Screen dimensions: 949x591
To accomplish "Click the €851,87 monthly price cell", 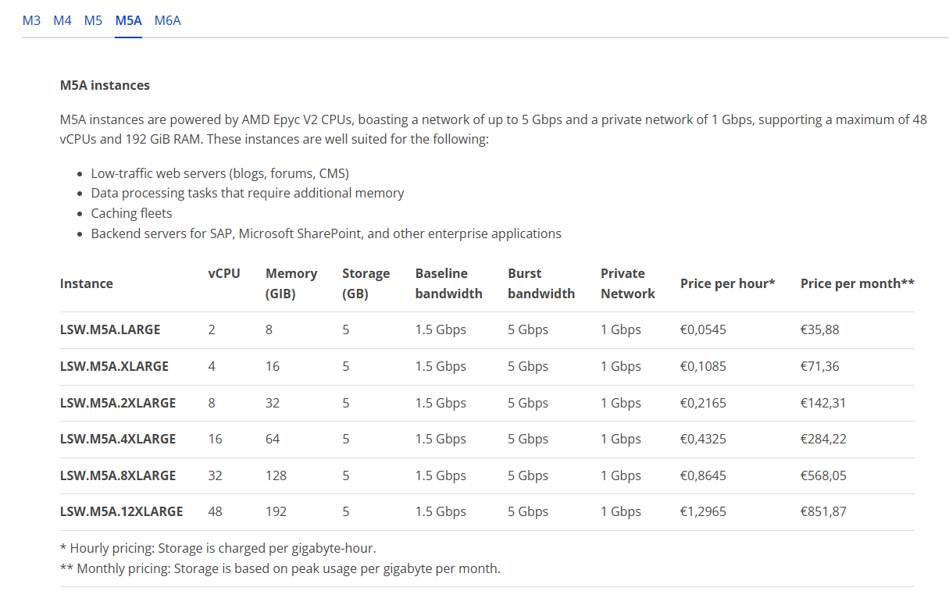I will click(823, 511).
